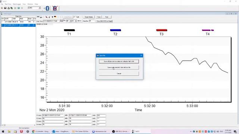Click the Font button
Image resolution: width=239 pixels, height=134 pixels.
[107, 17]
